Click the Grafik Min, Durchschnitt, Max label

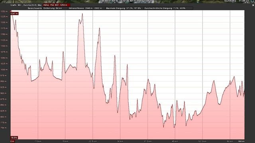tap(26, 5)
